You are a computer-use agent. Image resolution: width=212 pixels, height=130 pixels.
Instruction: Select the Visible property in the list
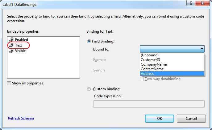click(x=20, y=51)
